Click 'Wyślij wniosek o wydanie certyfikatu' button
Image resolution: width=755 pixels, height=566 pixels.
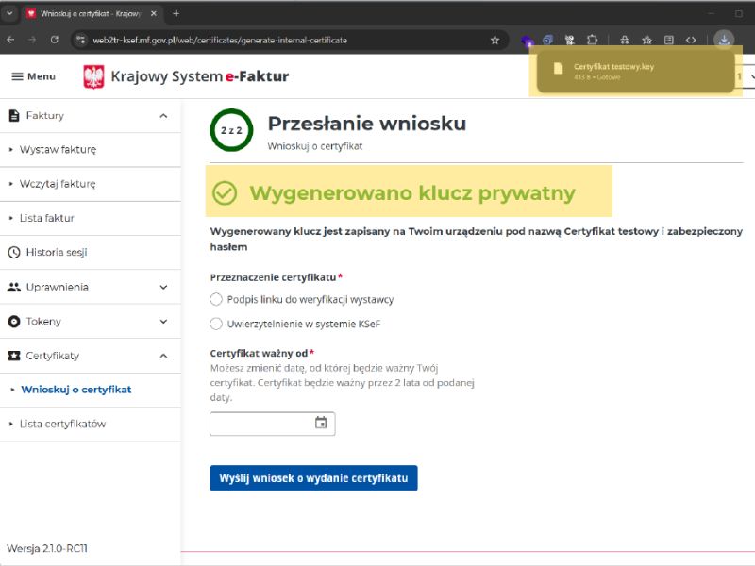(313, 478)
